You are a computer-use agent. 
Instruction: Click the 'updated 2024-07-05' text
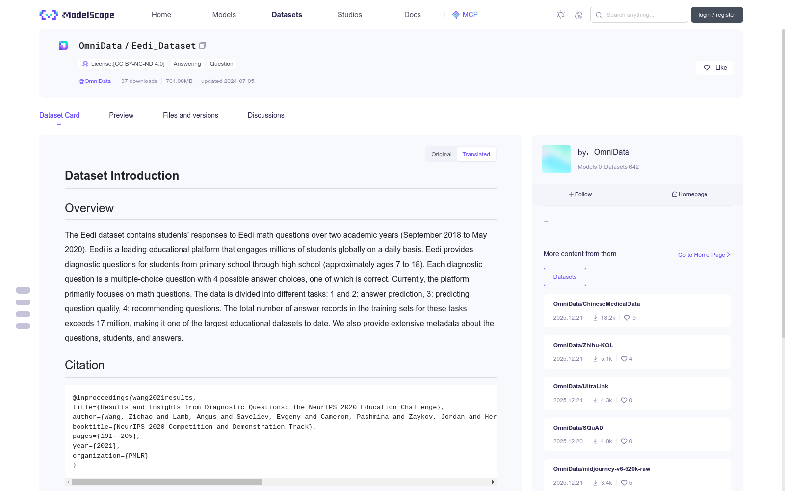tap(228, 81)
